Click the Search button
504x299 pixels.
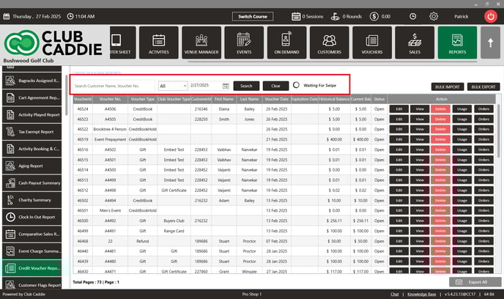pos(246,86)
